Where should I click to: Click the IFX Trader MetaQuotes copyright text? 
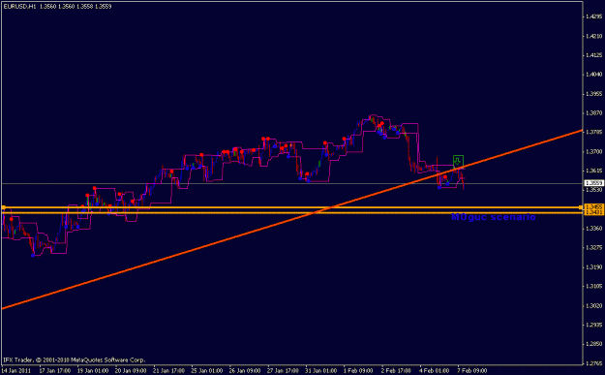tap(75, 359)
